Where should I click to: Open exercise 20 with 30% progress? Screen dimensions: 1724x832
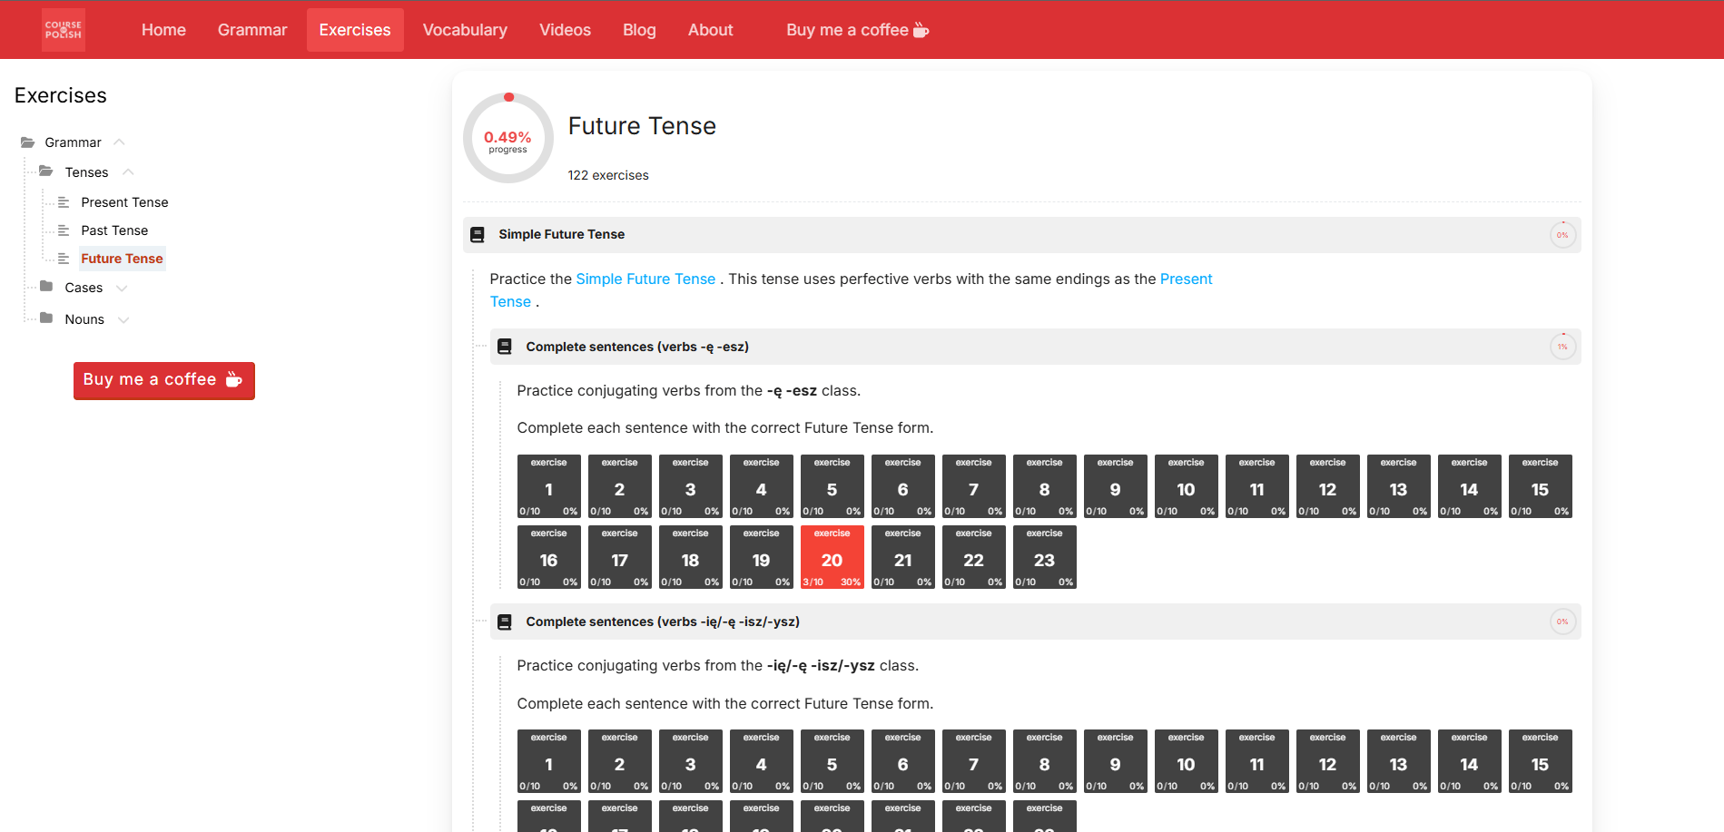pos(832,557)
